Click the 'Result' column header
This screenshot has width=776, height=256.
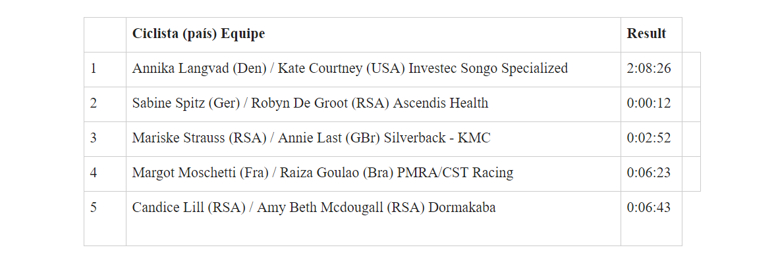pyautogui.click(x=651, y=35)
